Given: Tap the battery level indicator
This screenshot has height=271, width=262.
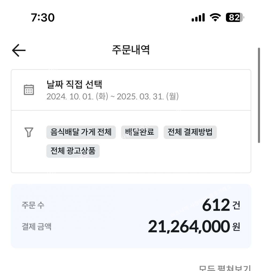Looking at the screenshot, I should (235, 18).
